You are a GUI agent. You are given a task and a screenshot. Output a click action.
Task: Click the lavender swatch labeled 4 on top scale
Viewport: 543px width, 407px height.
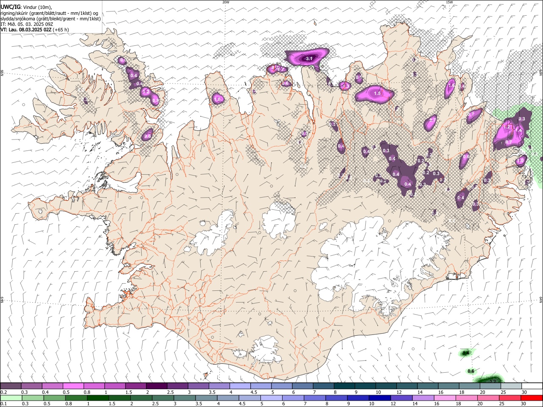tap(240, 386)
